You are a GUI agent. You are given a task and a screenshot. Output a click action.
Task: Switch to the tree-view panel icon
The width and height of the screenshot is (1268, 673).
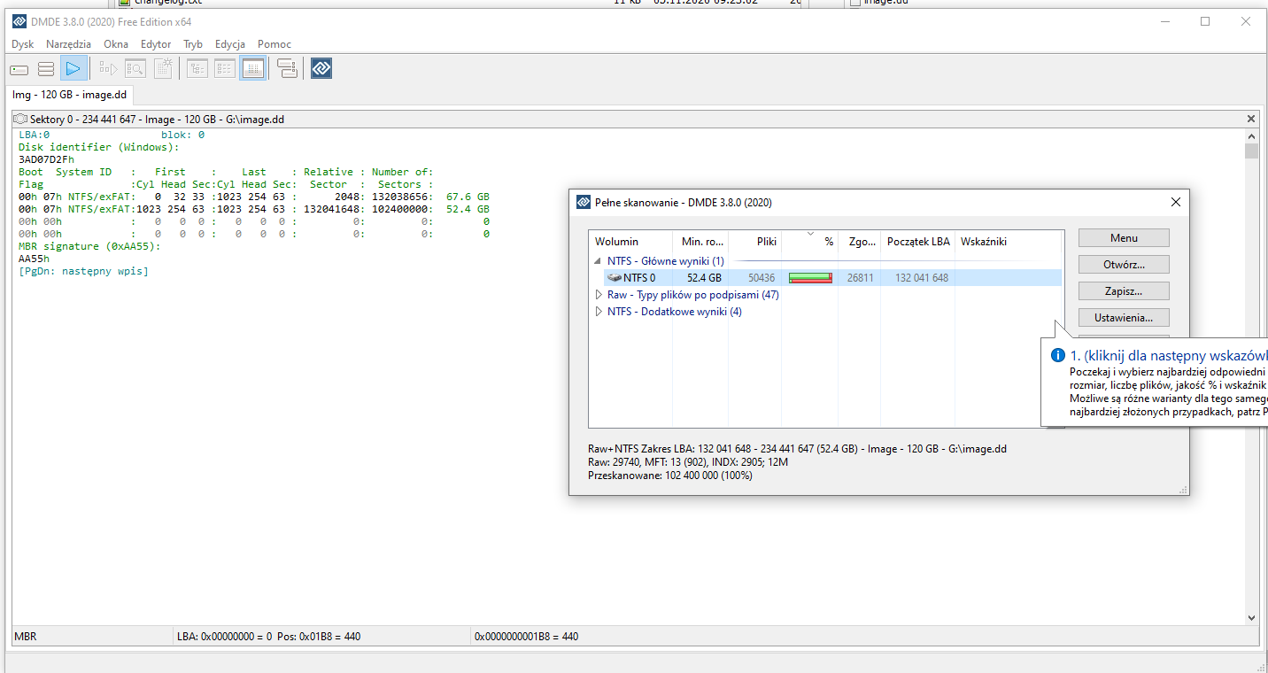197,69
